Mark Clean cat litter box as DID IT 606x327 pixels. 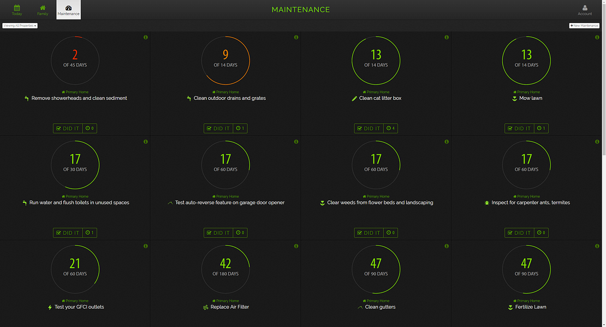pos(369,129)
